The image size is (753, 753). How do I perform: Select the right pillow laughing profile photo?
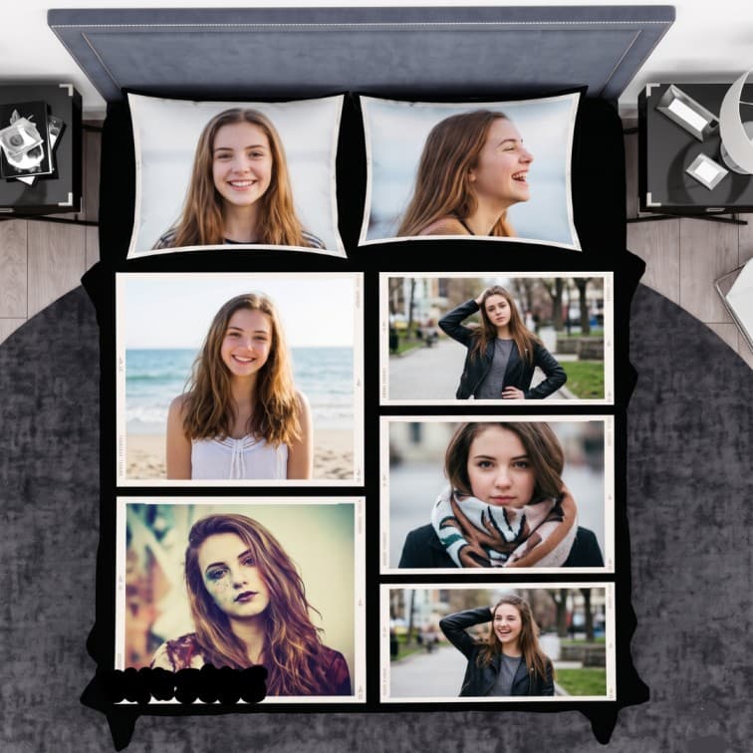(x=470, y=170)
